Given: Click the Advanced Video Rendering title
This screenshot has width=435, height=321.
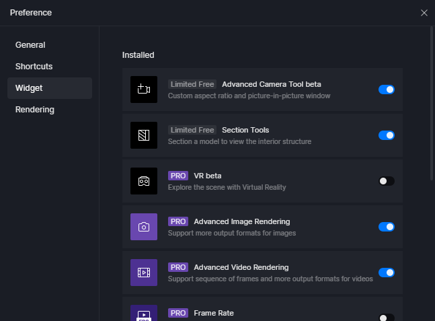Looking at the screenshot, I should [x=241, y=267].
